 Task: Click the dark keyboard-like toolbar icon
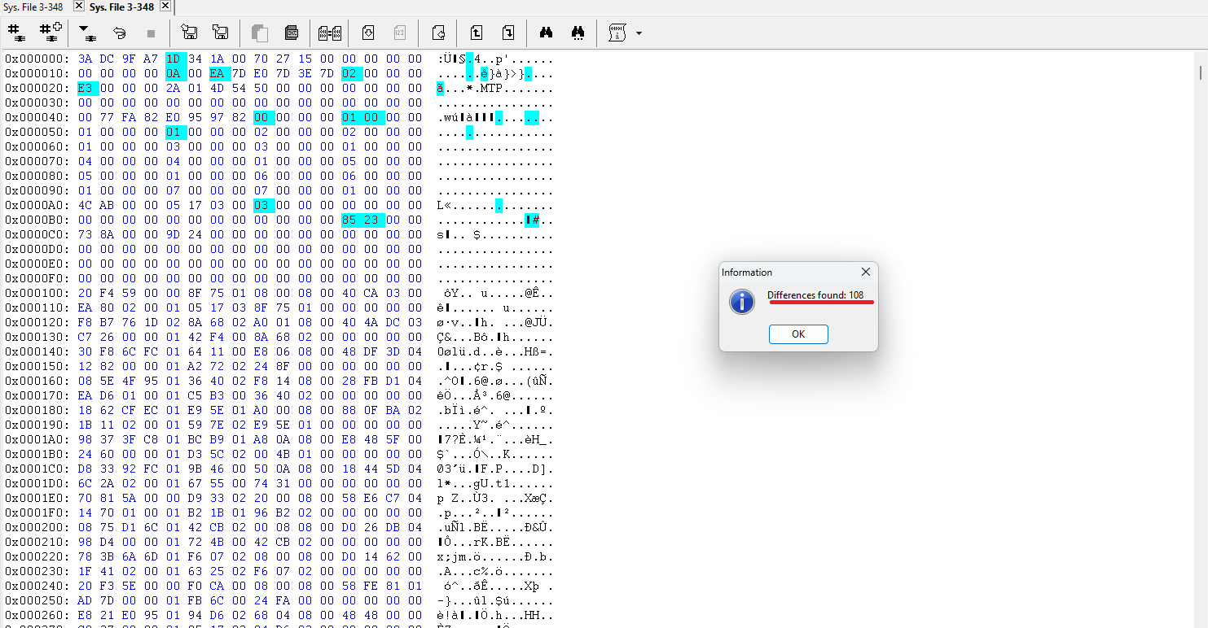pyautogui.click(x=292, y=33)
